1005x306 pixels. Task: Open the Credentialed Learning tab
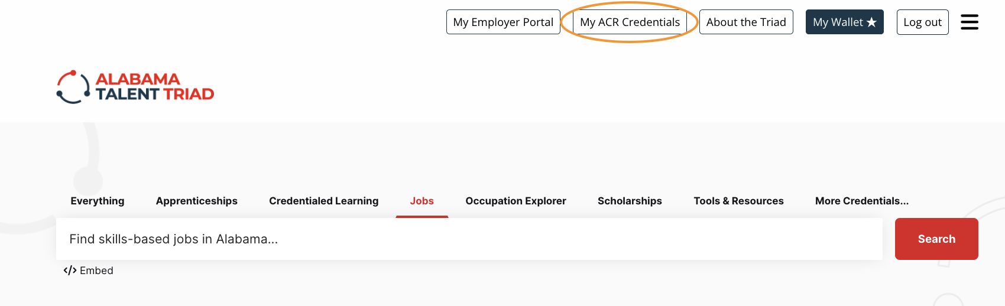[x=323, y=201]
